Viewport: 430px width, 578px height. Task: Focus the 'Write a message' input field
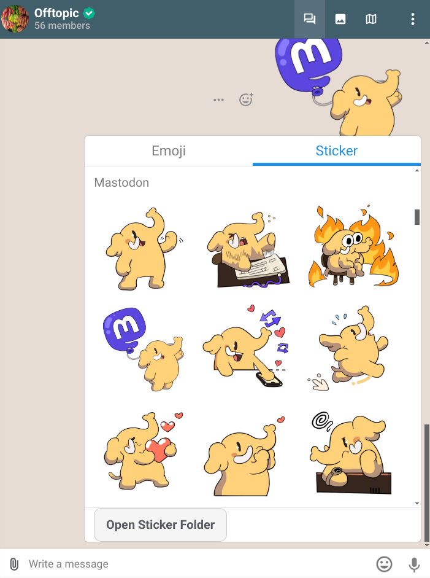point(199,564)
